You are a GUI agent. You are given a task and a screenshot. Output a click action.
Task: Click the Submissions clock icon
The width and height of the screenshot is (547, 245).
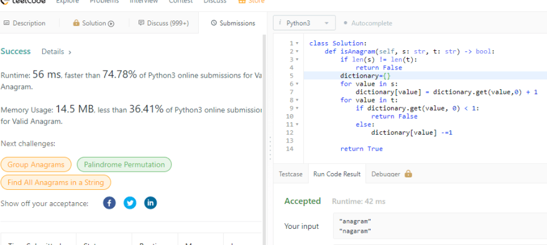pos(214,23)
